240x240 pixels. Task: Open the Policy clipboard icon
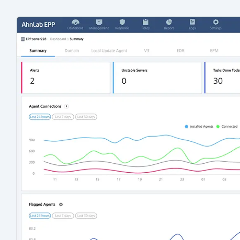pyautogui.click(x=146, y=22)
